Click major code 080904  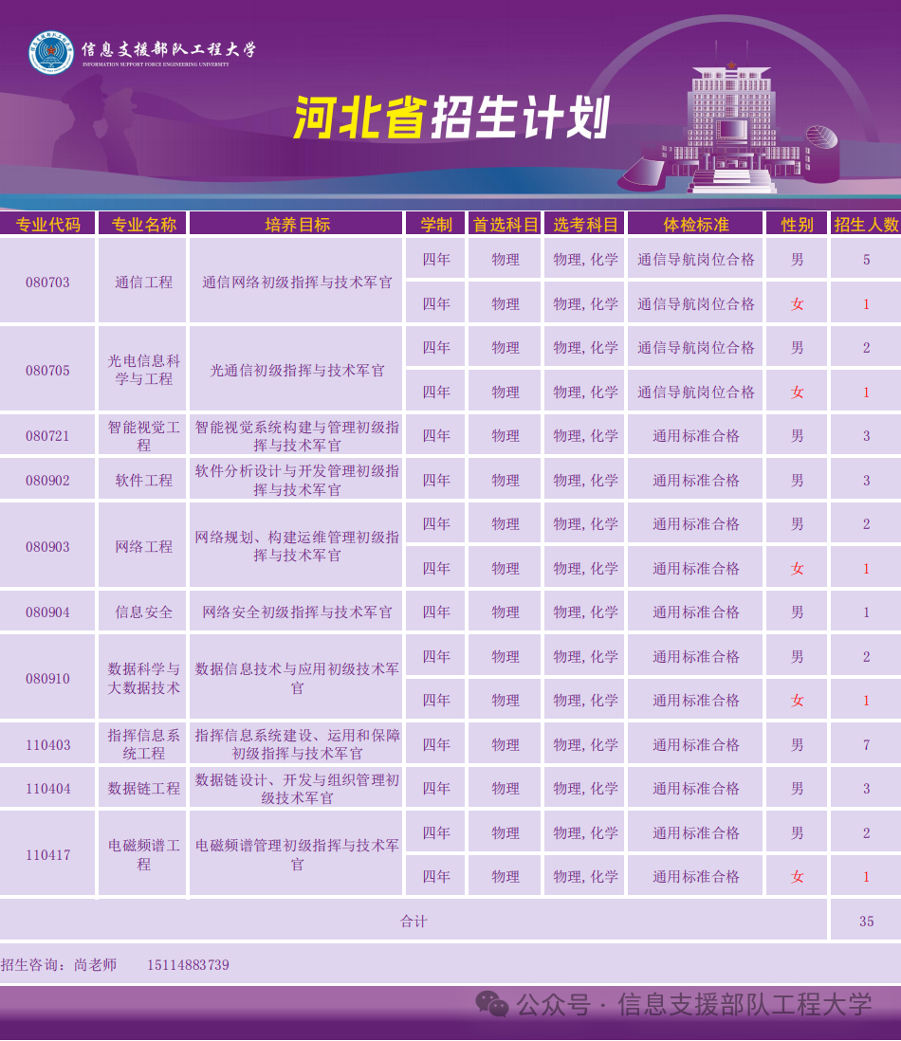[x=47, y=612]
